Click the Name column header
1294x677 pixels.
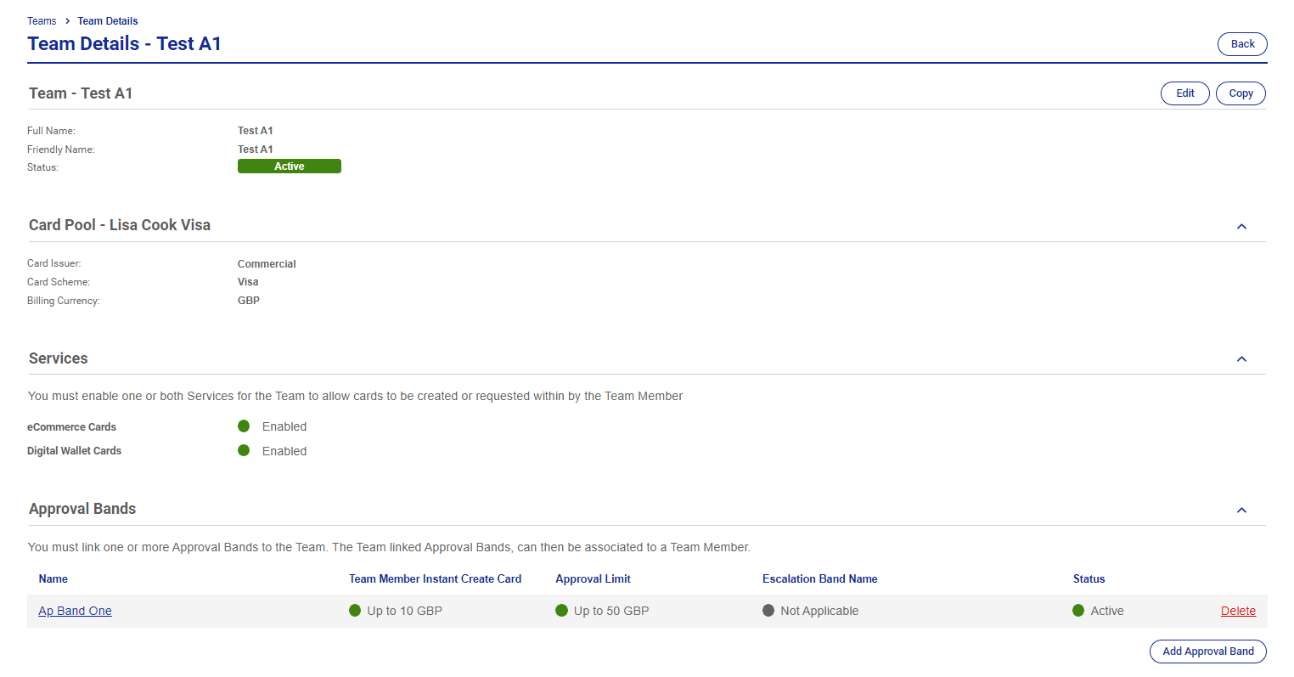coord(53,578)
